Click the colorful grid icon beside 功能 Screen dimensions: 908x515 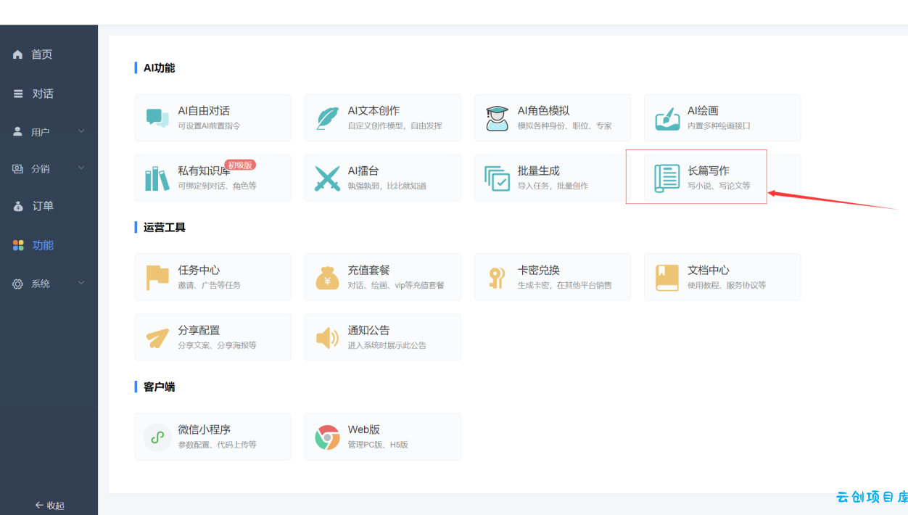[x=18, y=245]
